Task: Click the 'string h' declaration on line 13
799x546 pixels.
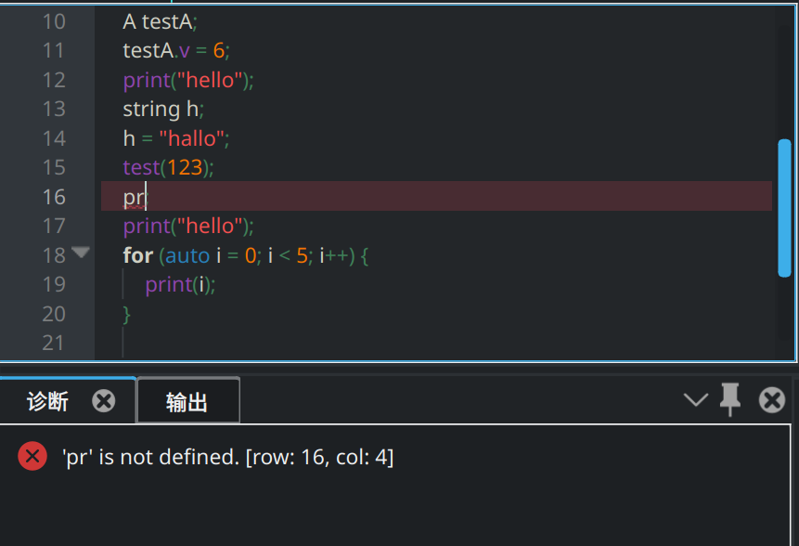Action: point(161,109)
